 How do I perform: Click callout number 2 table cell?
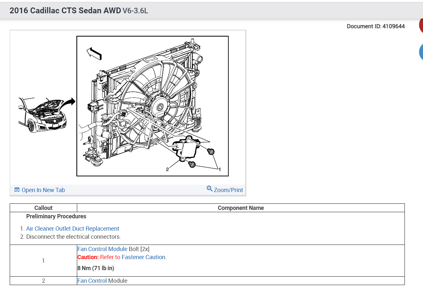43,281
